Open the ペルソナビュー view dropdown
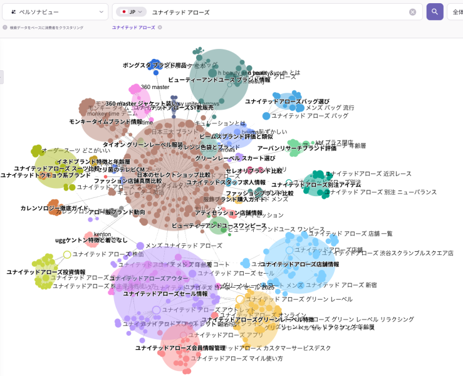This screenshot has width=463, height=376. coord(55,12)
